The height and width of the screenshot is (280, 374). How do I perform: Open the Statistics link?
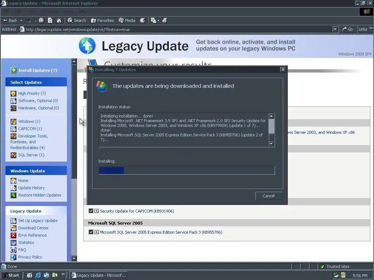point(26,242)
